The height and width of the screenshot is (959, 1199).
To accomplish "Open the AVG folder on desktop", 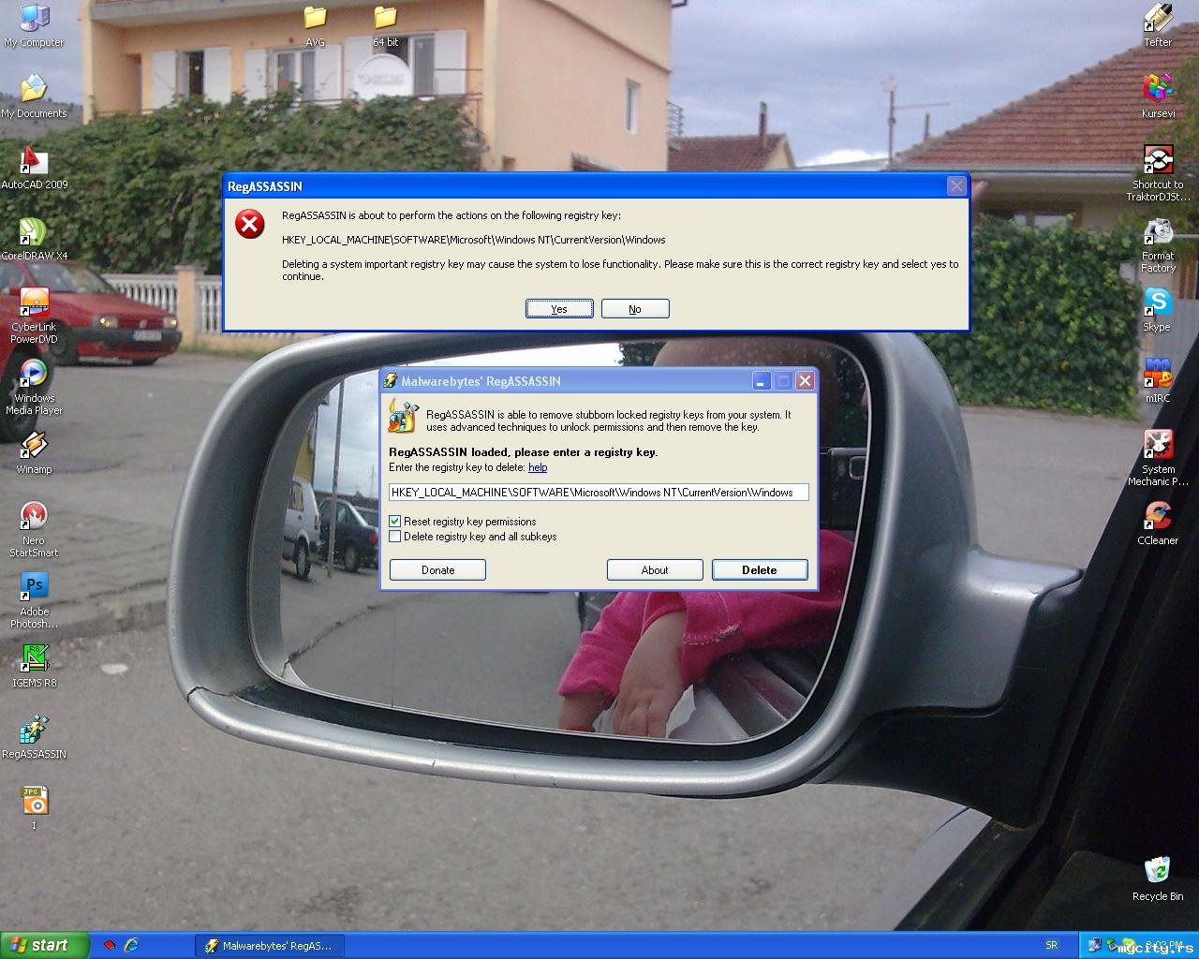I will [x=315, y=25].
